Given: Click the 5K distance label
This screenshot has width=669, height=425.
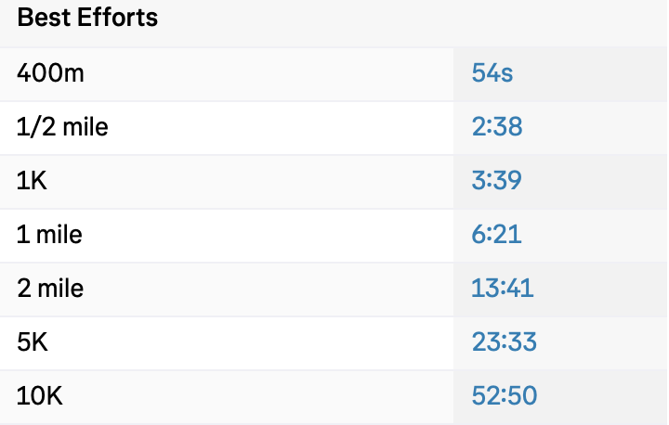Looking at the screenshot, I should 33,342.
